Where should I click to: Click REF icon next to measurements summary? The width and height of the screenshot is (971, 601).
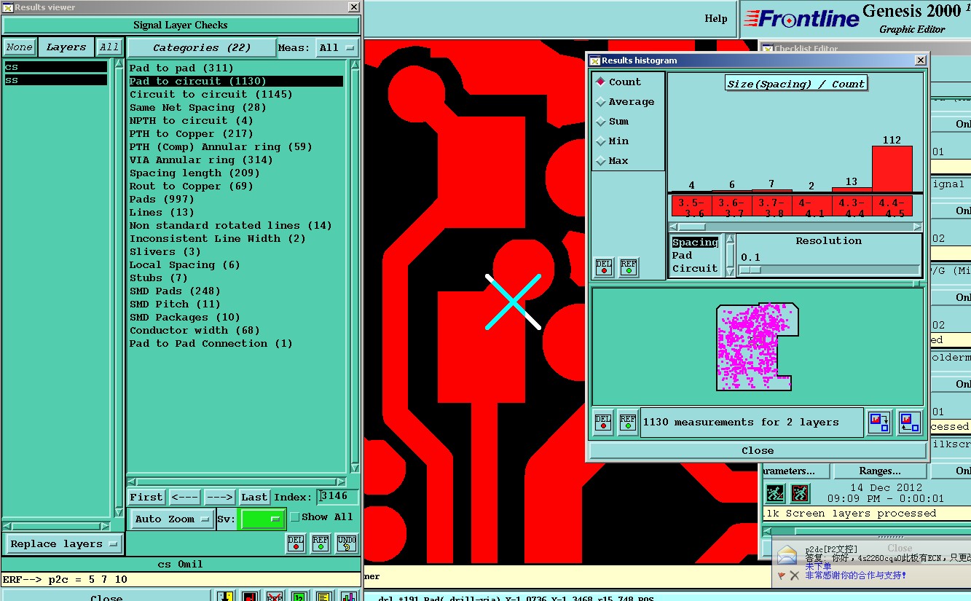[628, 423]
